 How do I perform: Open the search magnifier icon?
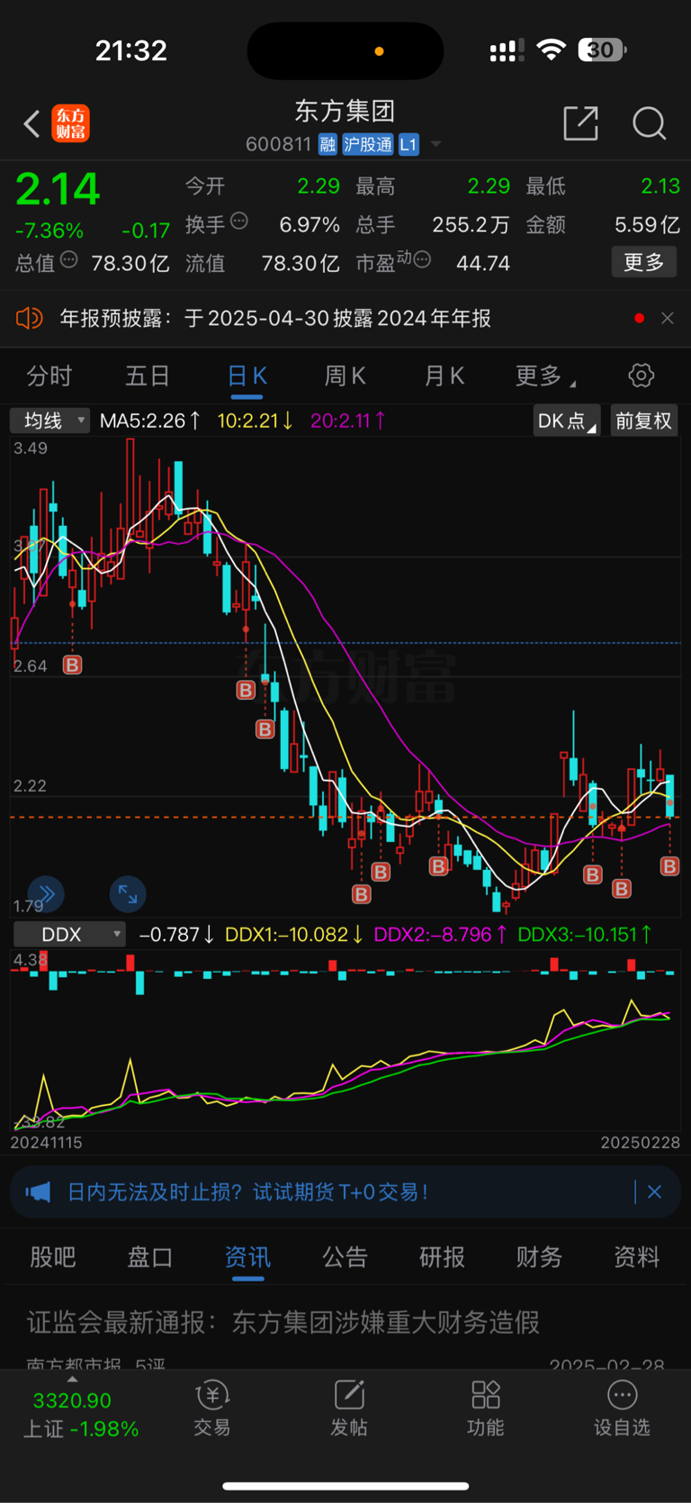click(649, 123)
